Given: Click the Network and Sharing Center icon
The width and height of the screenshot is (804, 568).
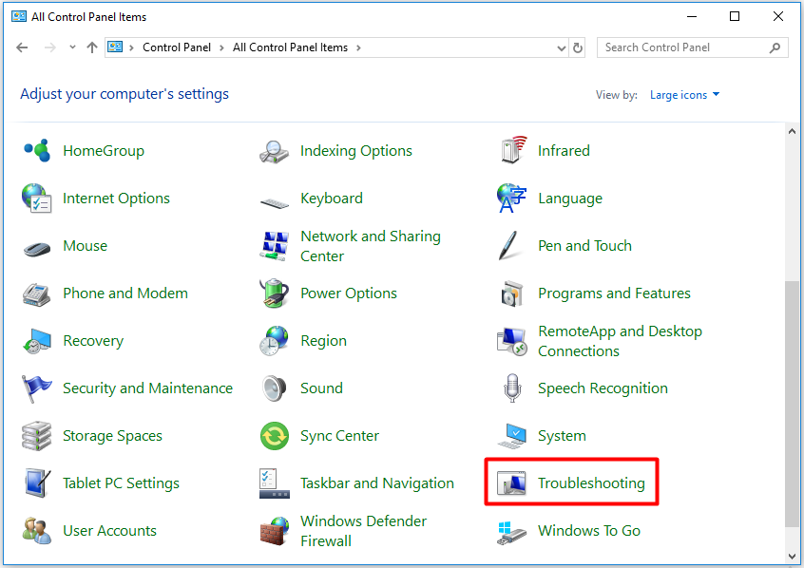Looking at the screenshot, I should (275, 246).
